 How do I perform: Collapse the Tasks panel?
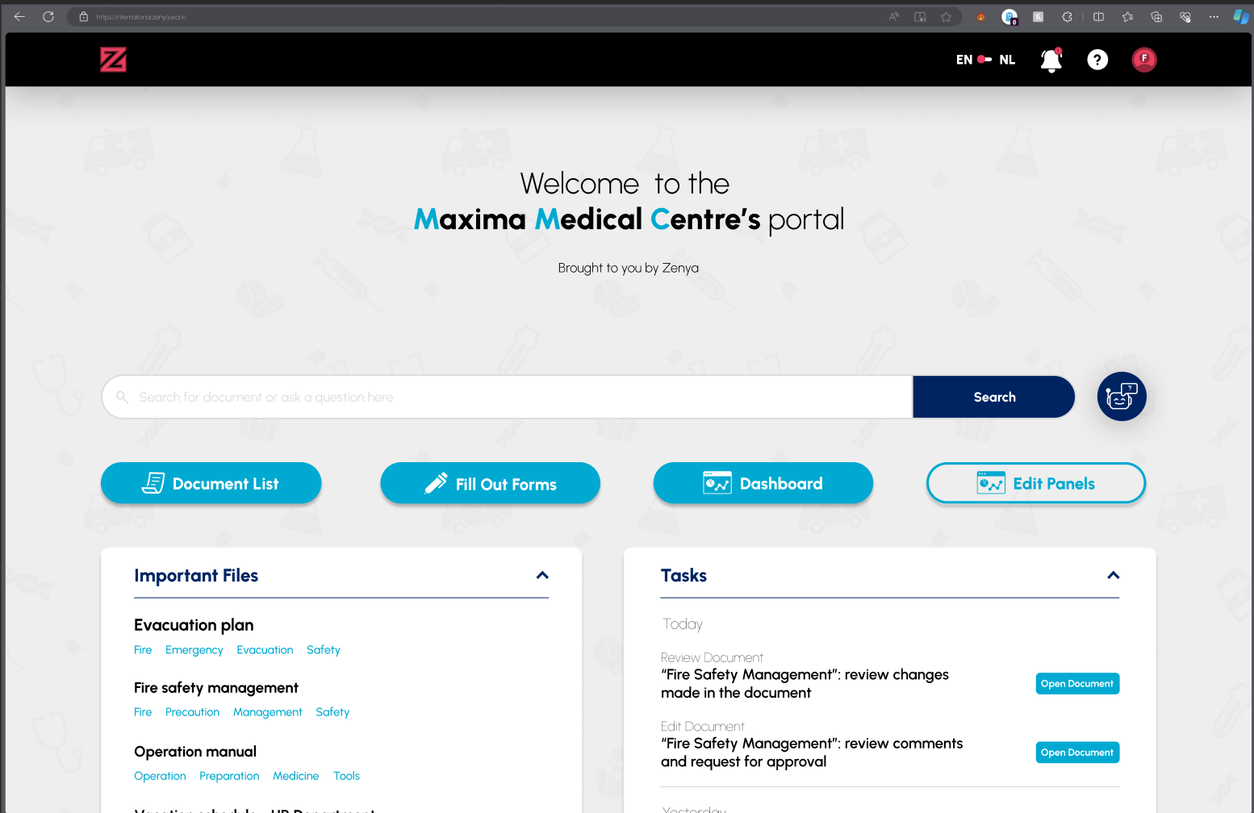point(1114,575)
